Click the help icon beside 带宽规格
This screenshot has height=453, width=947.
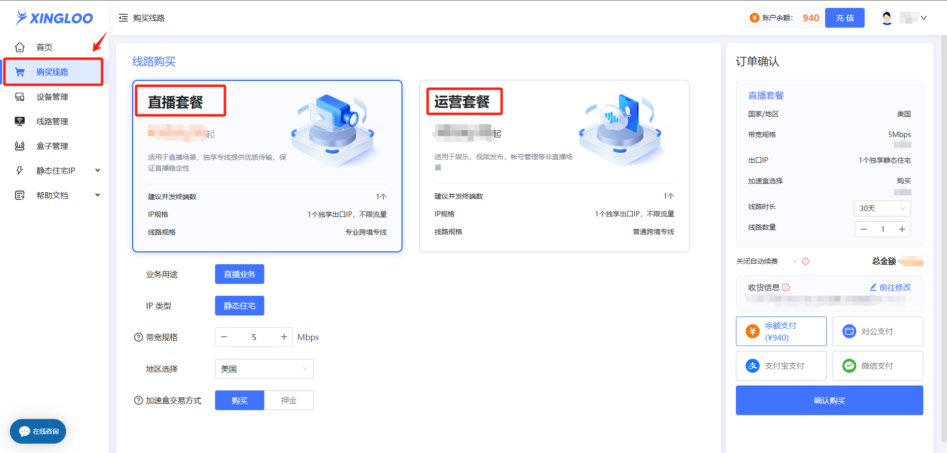coord(139,337)
